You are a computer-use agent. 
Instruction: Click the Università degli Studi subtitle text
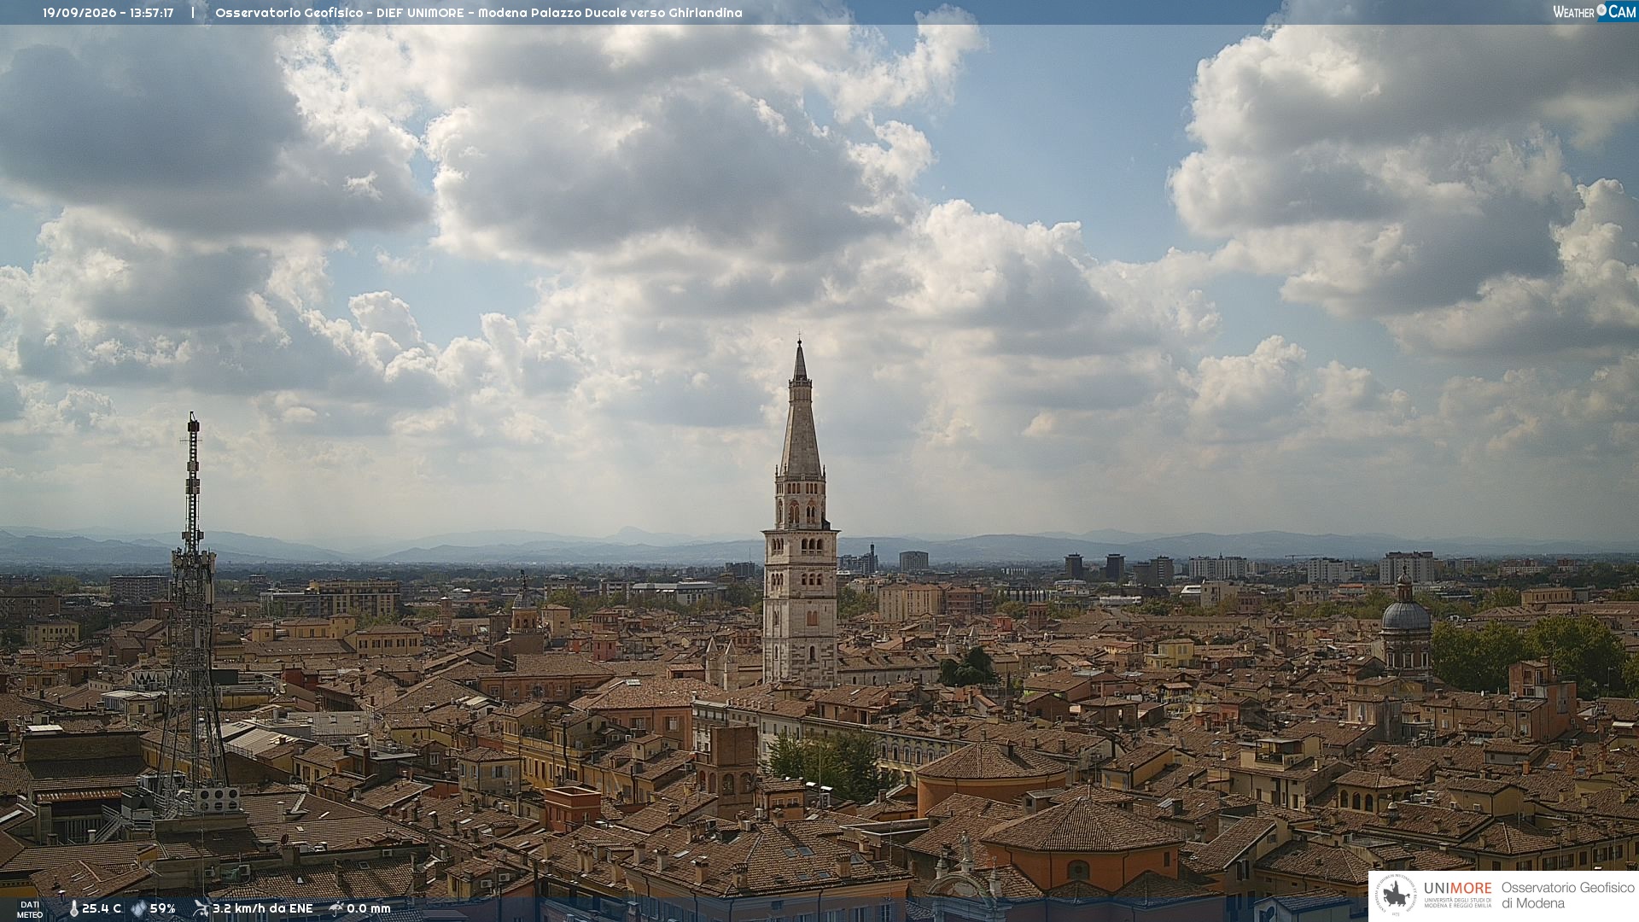[1458, 903]
